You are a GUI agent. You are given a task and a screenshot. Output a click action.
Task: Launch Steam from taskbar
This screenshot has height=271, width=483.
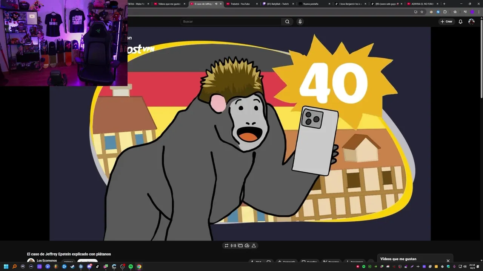click(72, 266)
